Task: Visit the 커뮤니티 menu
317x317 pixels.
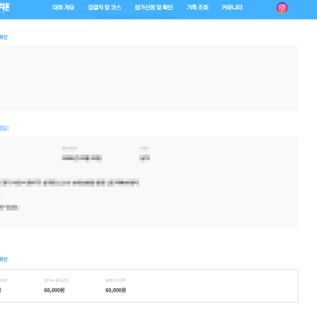Action: 232,8
